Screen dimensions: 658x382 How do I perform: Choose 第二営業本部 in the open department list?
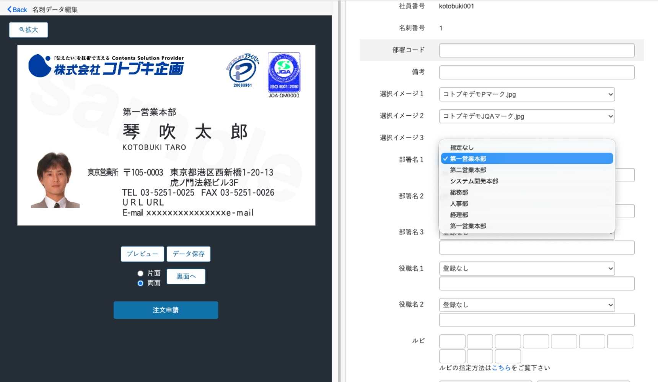tap(467, 170)
